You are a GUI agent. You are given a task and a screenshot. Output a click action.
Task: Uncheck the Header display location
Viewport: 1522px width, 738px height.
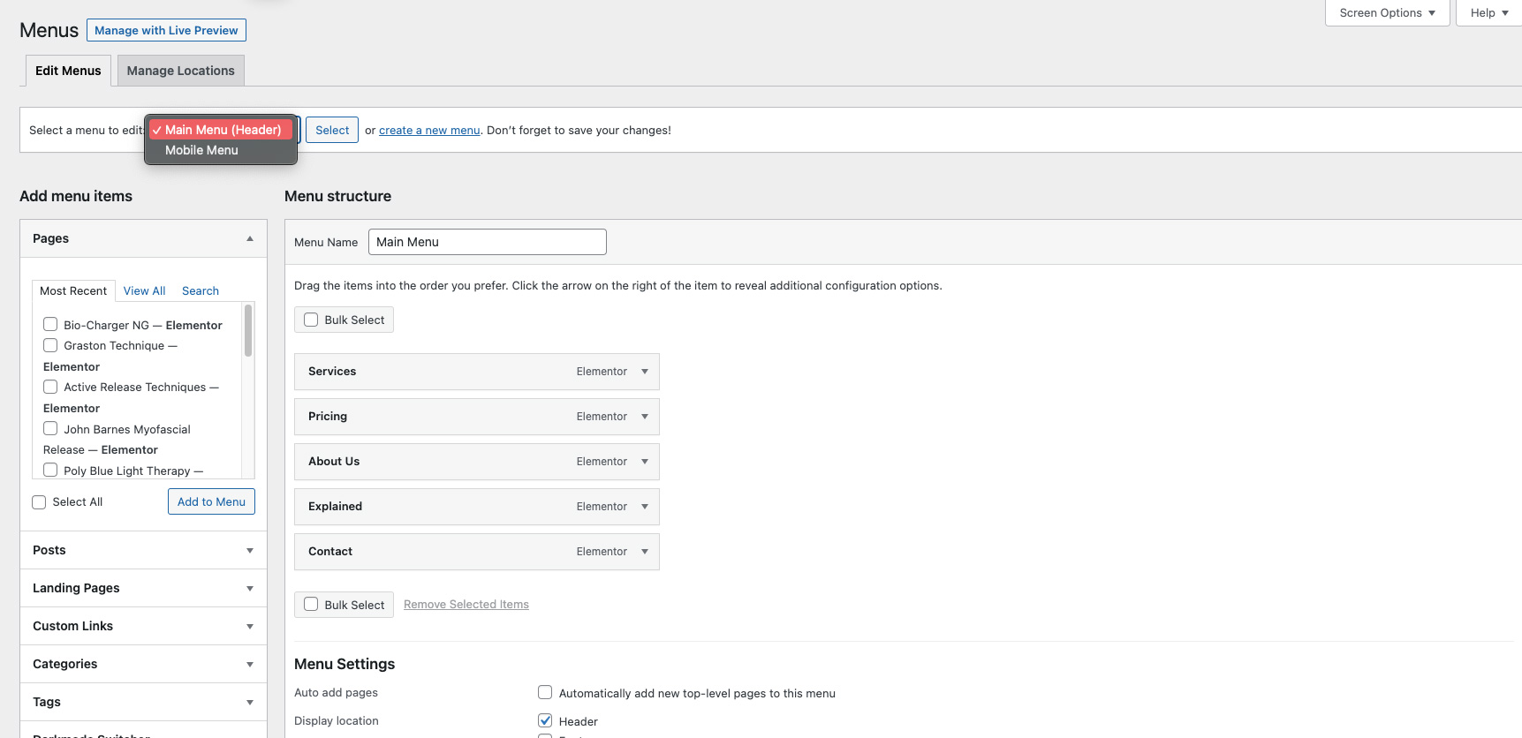[545, 720]
